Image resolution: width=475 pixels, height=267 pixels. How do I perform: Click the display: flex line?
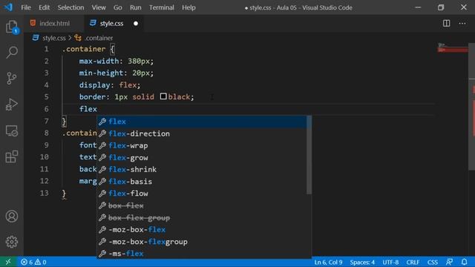[110, 85]
